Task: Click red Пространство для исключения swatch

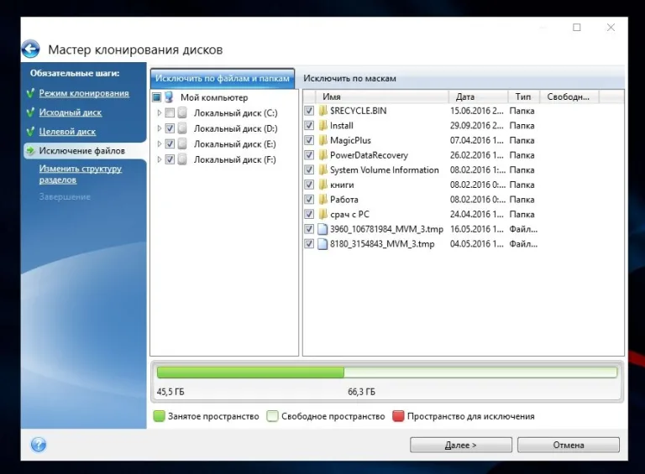Action: (x=398, y=416)
